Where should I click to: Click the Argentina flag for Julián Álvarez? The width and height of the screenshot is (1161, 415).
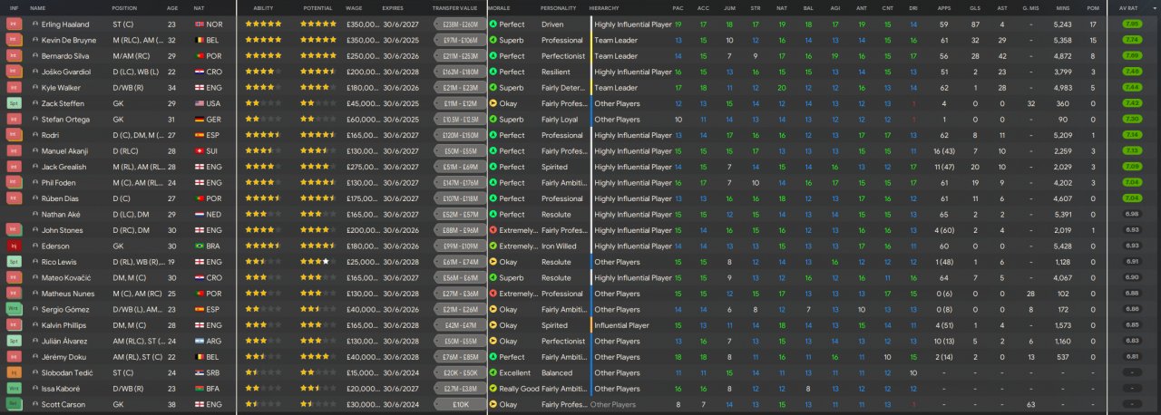pos(200,342)
